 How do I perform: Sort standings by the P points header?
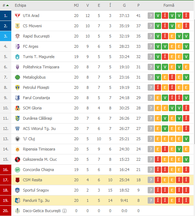pyautogui.click(x=138, y=5)
